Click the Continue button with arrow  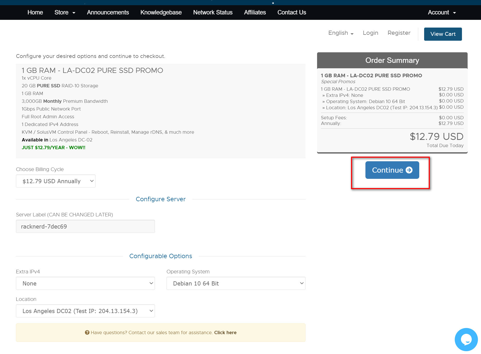point(392,170)
